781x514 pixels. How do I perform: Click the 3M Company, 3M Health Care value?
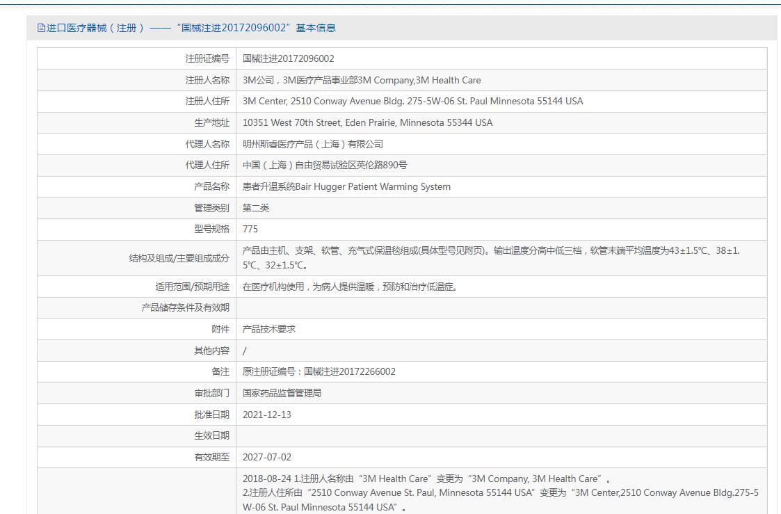tap(361, 80)
